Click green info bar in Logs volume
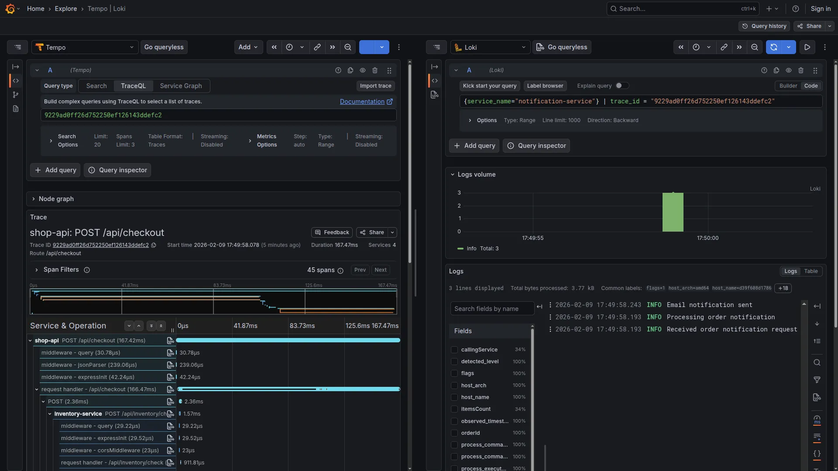This screenshot has height=471, width=838. 673,212
